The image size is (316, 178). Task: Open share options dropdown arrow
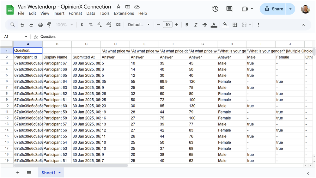[290, 9]
